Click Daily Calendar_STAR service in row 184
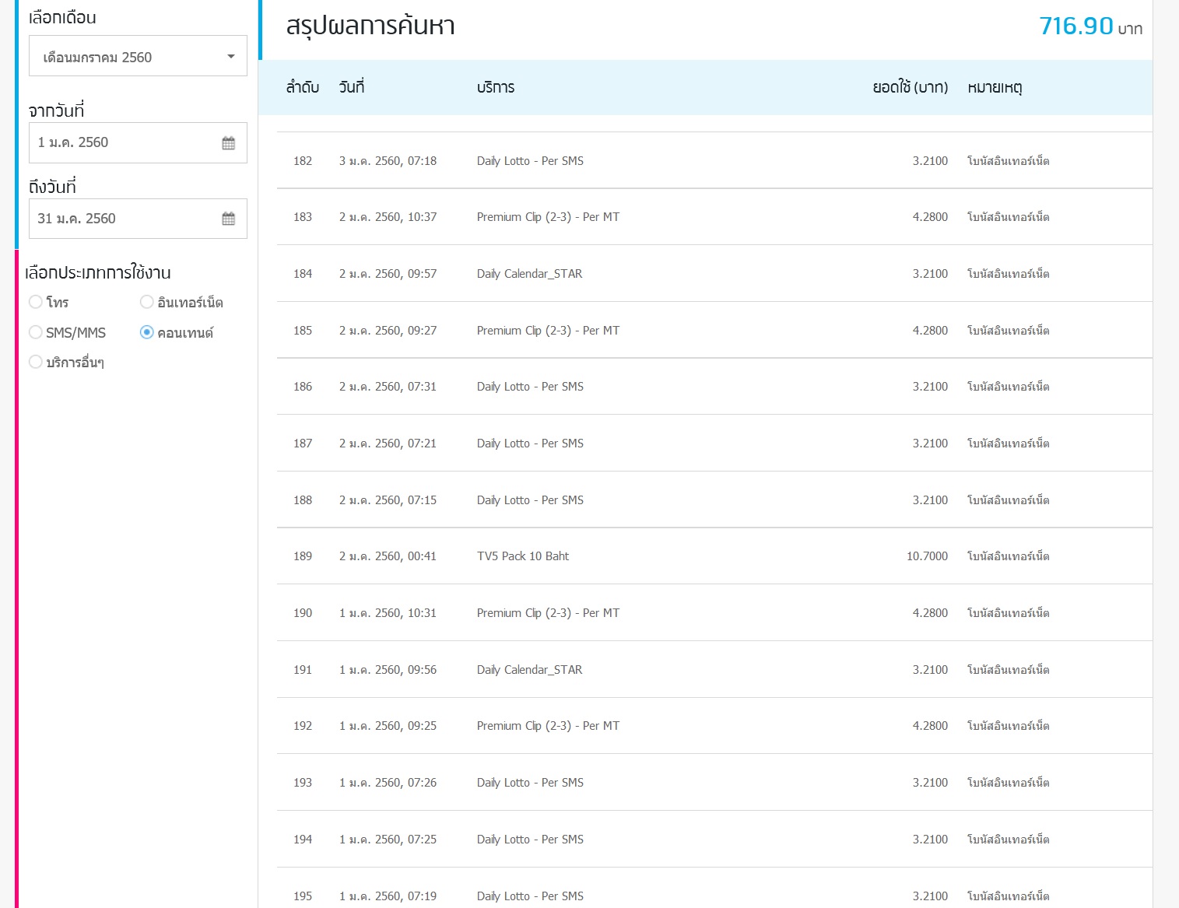The image size is (1179, 908). pos(530,274)
